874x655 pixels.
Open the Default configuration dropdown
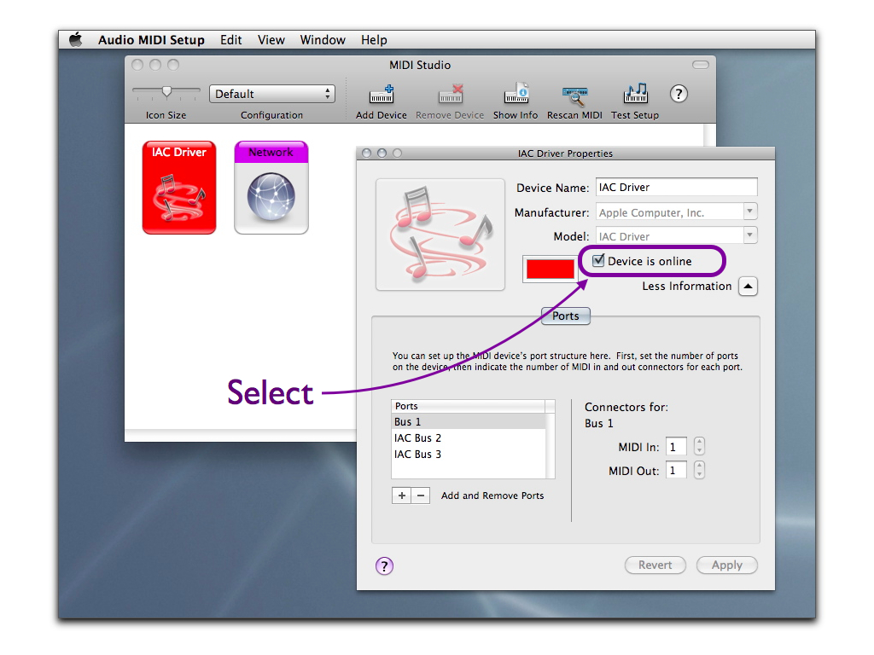click(x=272, y=94)
